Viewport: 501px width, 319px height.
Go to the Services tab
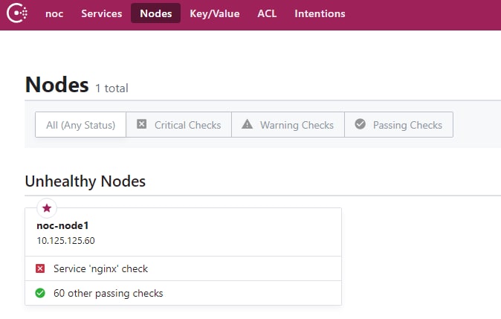(102, 13)
